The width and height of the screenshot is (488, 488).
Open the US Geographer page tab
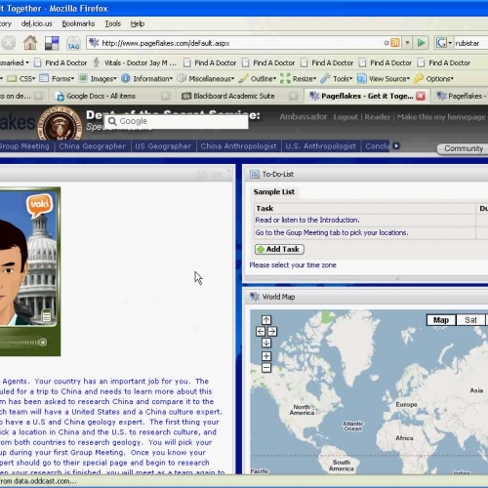(163, 146)
